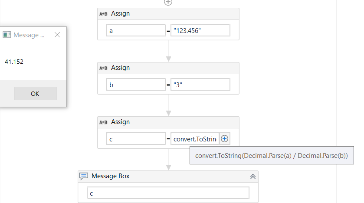Collapse the Message Box activity
The image size is (364, 203).
point(253,177)
